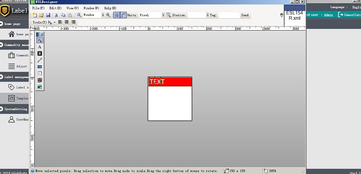Click the pointer tool in Tools toolbar
The height and width of the screenshot is (174, 361).
pyautogui.click(x=50, y=22)
